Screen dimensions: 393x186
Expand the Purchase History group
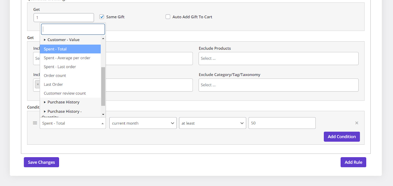pos(63,102)
